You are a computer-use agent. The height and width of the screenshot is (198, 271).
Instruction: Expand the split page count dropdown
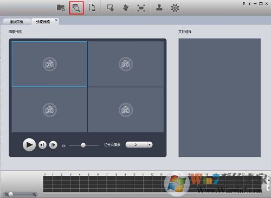(x=150, y=144)
